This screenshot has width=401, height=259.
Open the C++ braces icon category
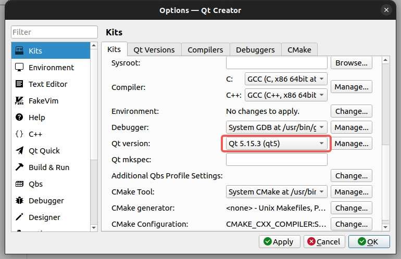click(19, 134)
